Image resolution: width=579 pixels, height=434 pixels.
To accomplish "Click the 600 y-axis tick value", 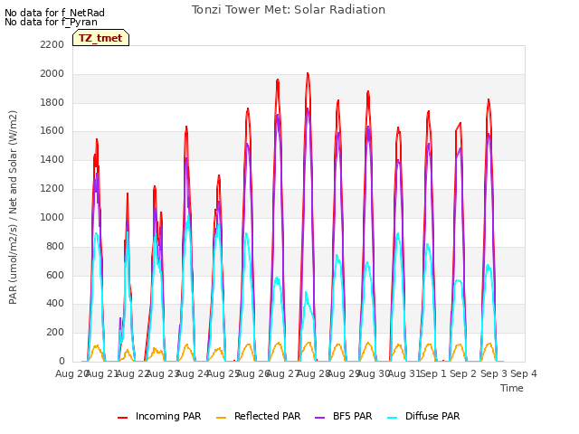I will [55, 275].
